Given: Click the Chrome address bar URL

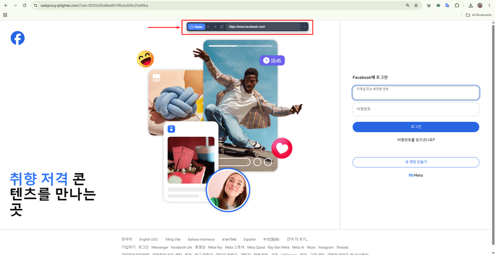Looking at the screenshot, I should click(x=94, y=6).
